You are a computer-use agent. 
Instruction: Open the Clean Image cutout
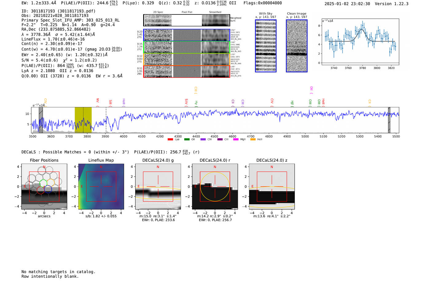(x=297, y=46)
